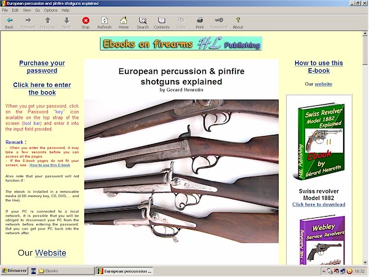Viewport: 369px width, 277px height.
Task: Click the 'Remark :' heading text
Action: (x=16, y=142)
